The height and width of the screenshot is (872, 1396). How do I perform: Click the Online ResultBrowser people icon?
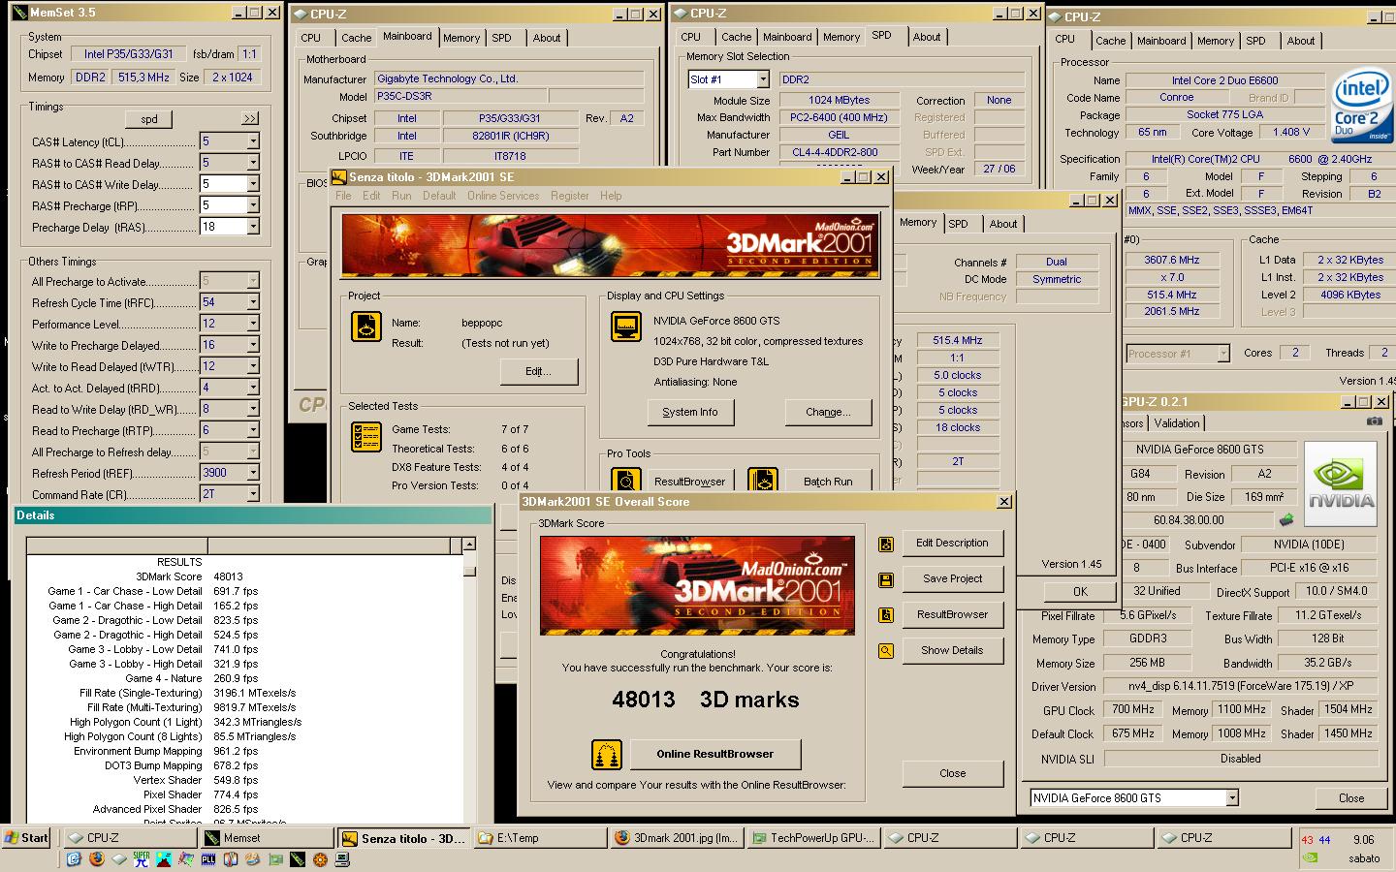pyautogui.click(x=607, y=754)
